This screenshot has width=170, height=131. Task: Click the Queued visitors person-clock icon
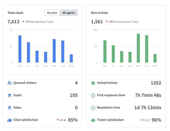9,83
